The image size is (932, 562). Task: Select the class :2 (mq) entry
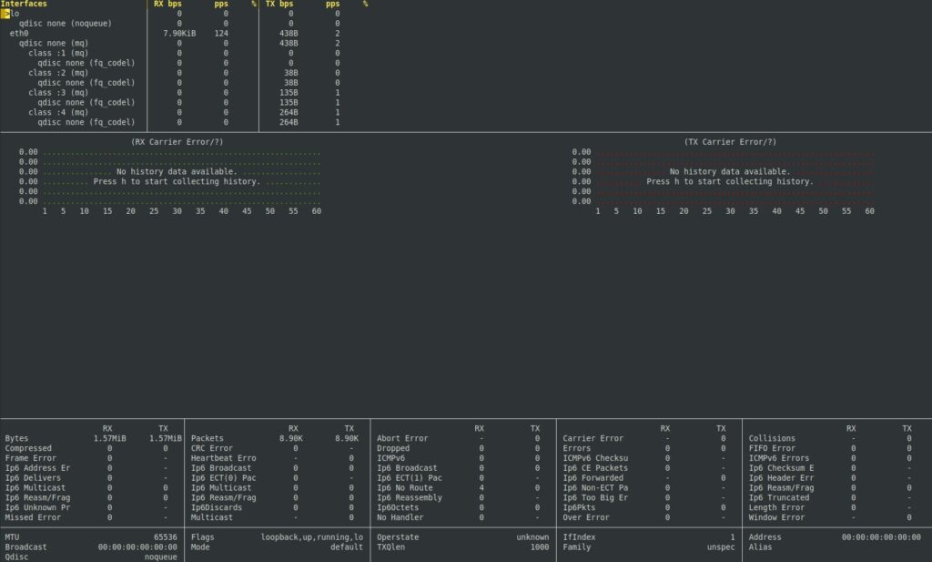coord(58,73)
